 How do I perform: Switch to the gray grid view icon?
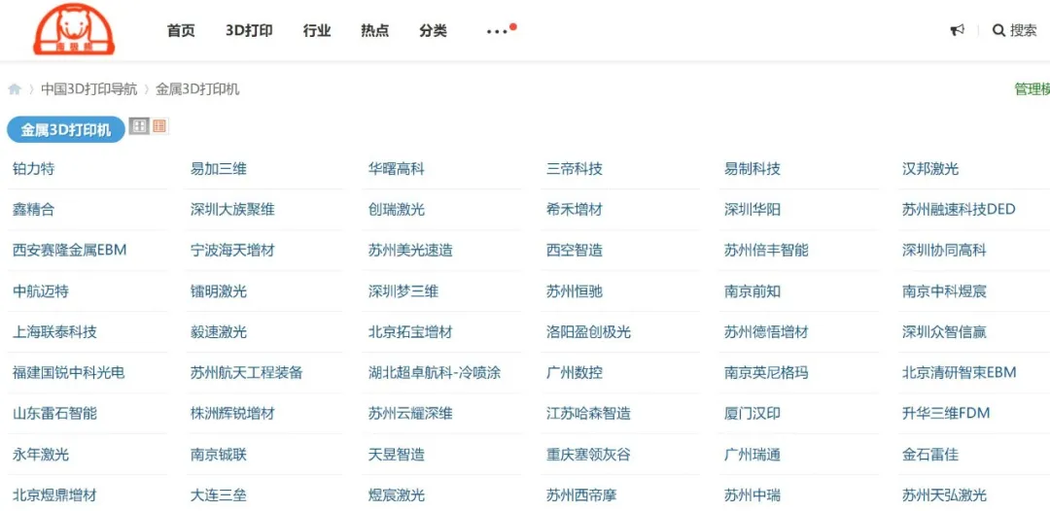139,125
